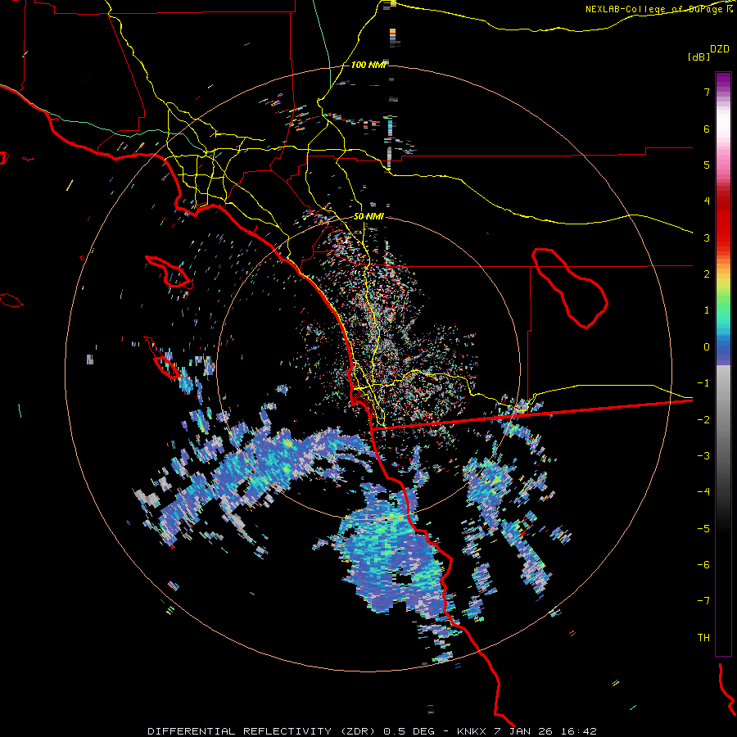
Task: Click the '2' value on the color scale
Action: point(707,274)
